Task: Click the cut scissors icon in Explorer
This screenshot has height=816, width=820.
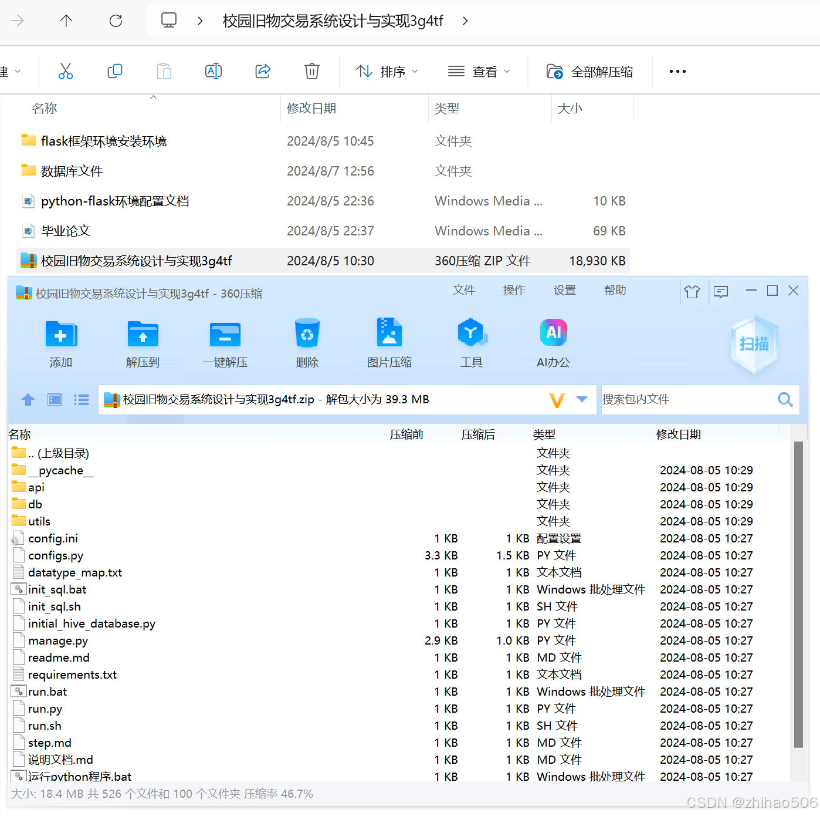Action: tap(66, 72)
